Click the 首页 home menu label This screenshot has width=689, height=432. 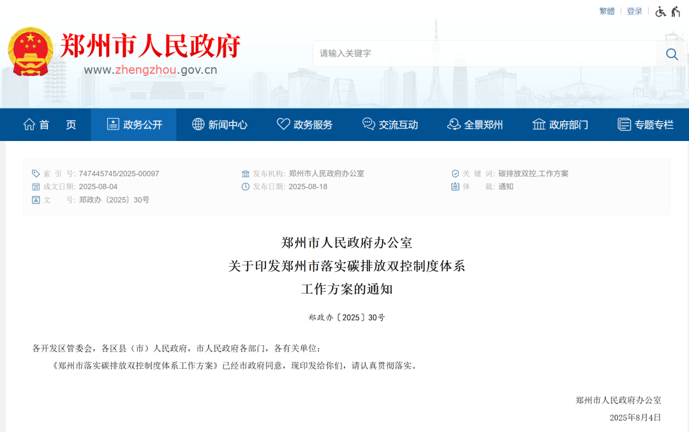click(57, 125)
